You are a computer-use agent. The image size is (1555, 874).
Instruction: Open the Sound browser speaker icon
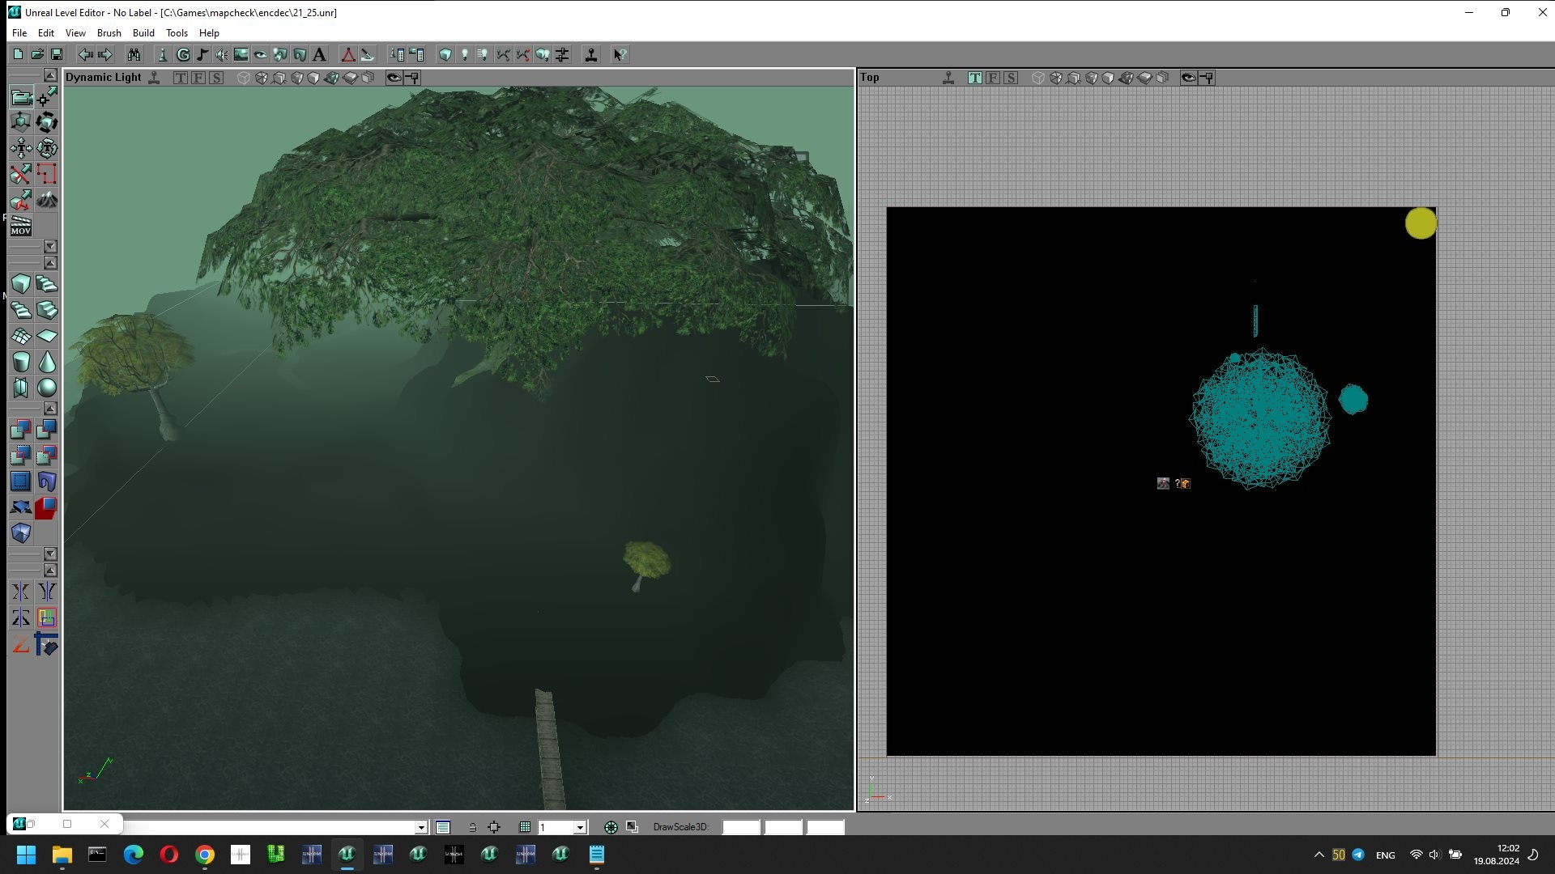[x=222, y=54]
